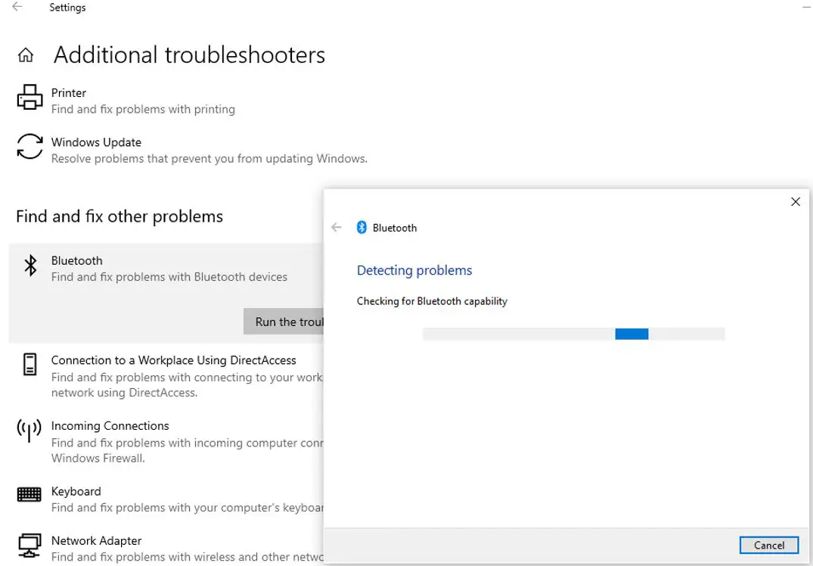The image size is (813, 566).
Task: Click the Bluetooth title in the dialog header
Action: point(395,228)
